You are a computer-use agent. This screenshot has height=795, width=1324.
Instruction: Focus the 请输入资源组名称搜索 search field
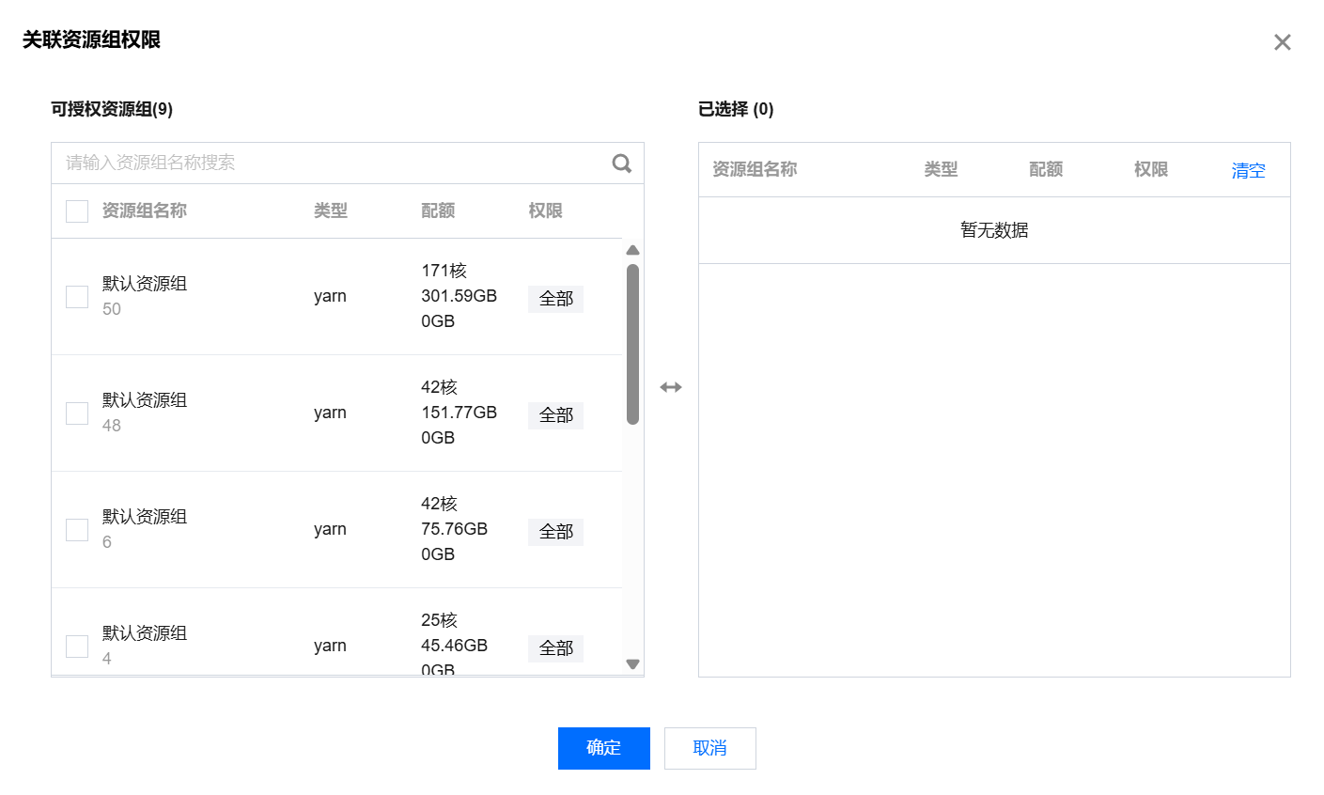329,164
